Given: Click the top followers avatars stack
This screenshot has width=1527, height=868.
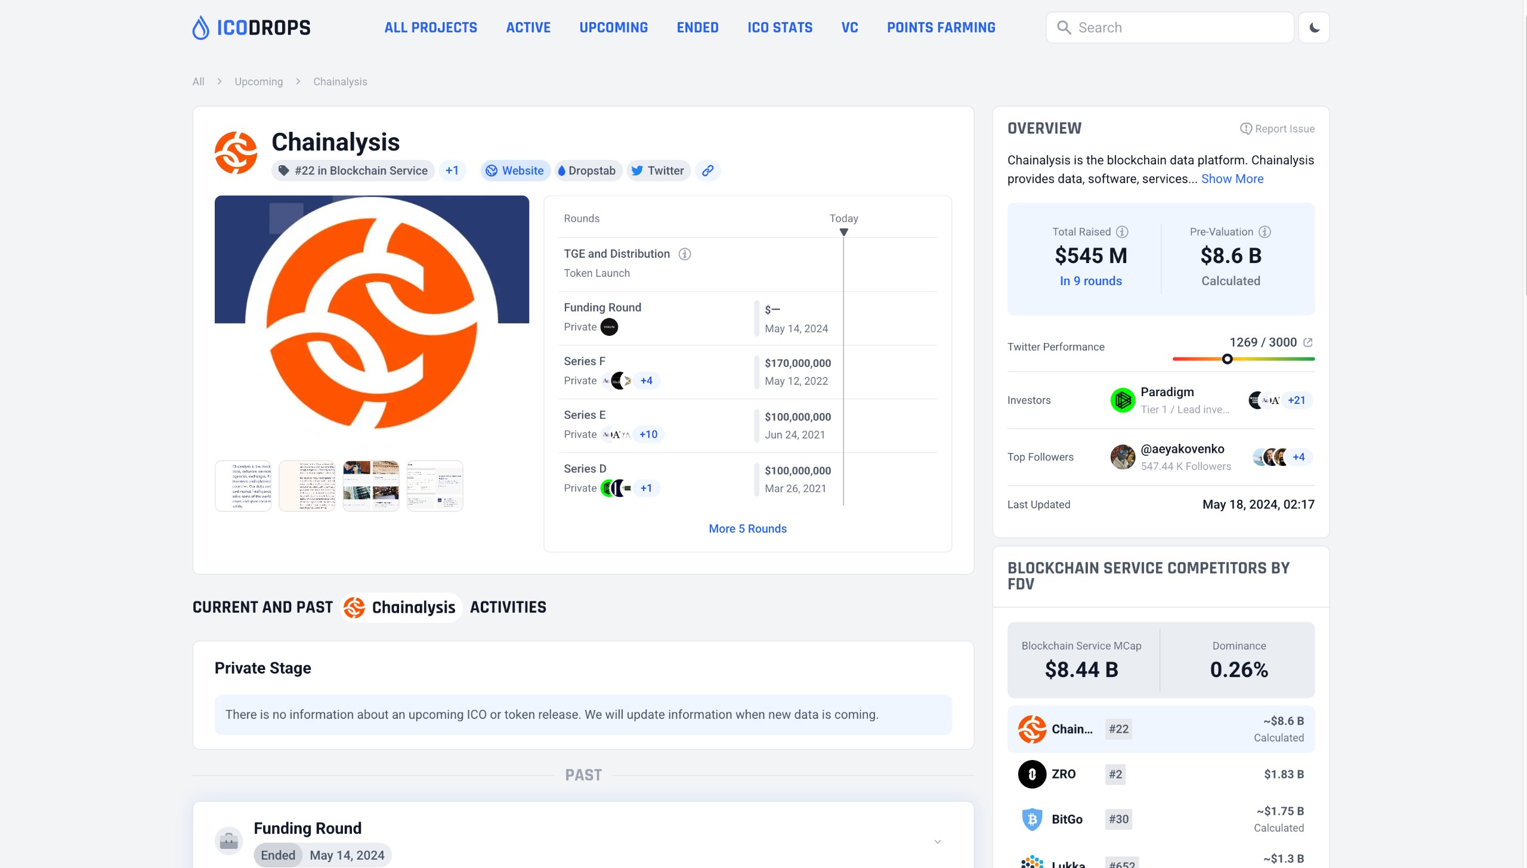Looking at the screenshot, I should pos(1271,457).
